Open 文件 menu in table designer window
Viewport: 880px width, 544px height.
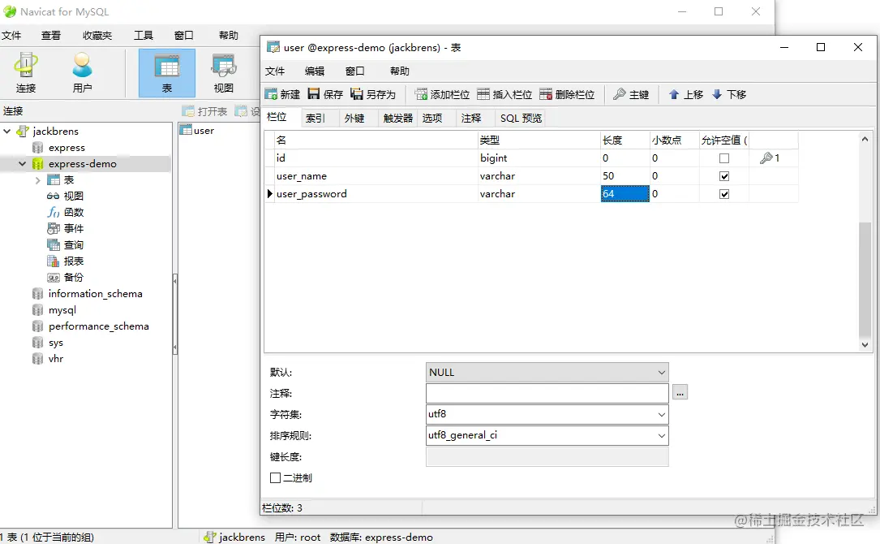[x=275, y=71]
